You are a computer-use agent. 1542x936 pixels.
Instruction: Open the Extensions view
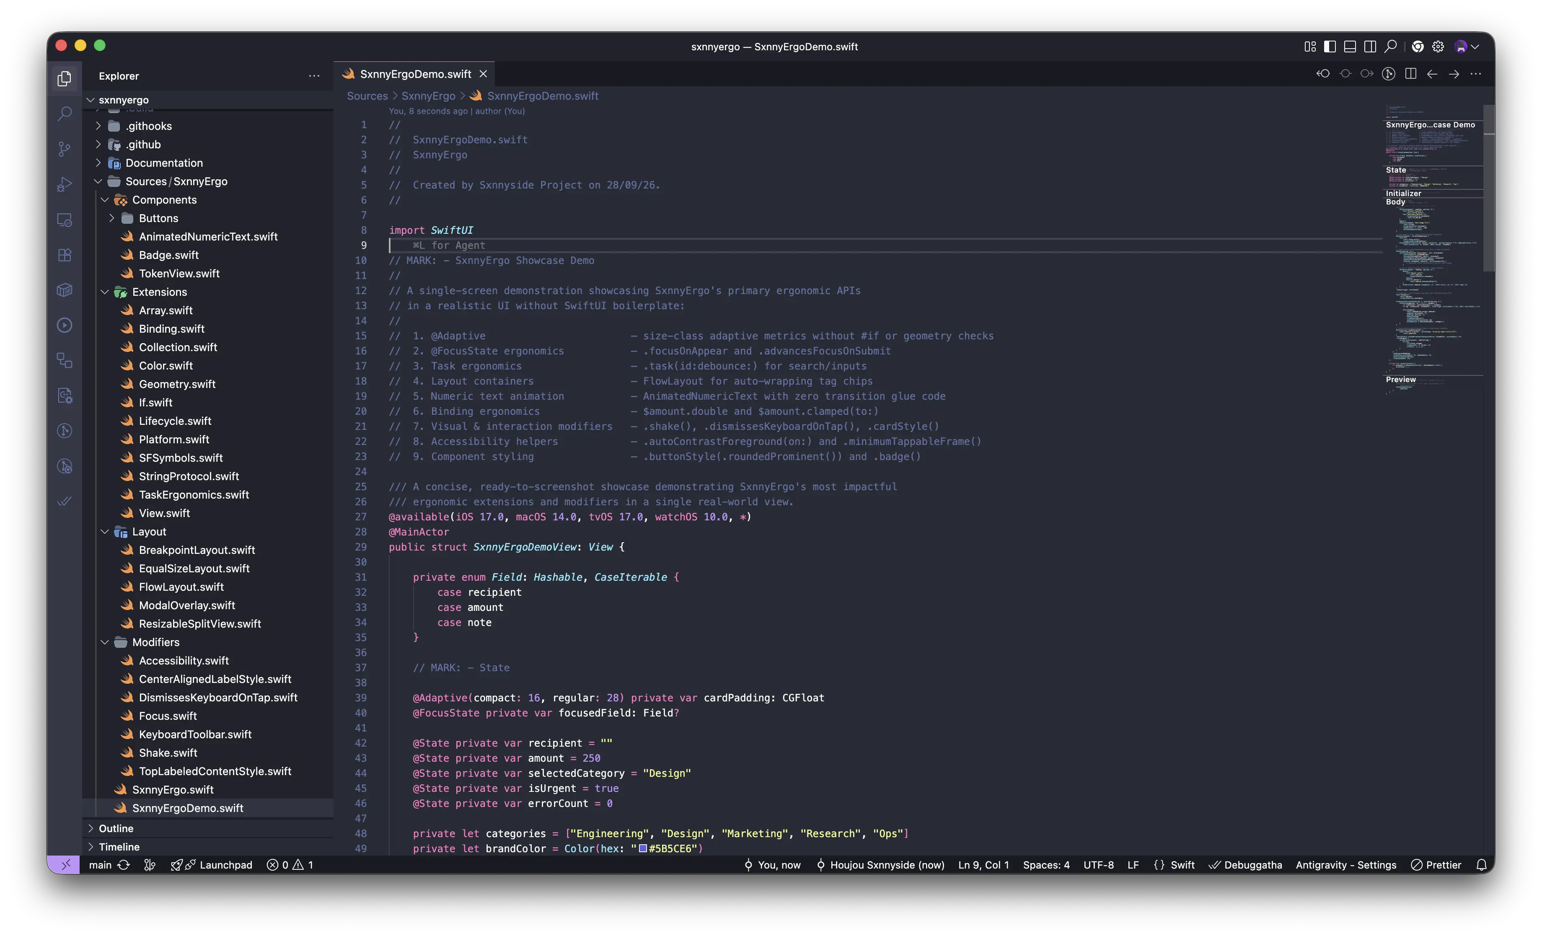tap(65, 255)
